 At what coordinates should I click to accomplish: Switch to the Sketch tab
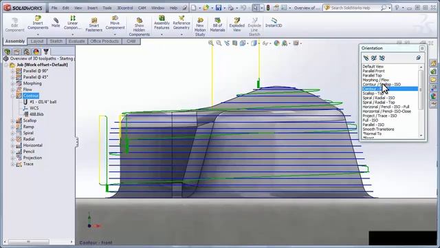coord(56,41)
